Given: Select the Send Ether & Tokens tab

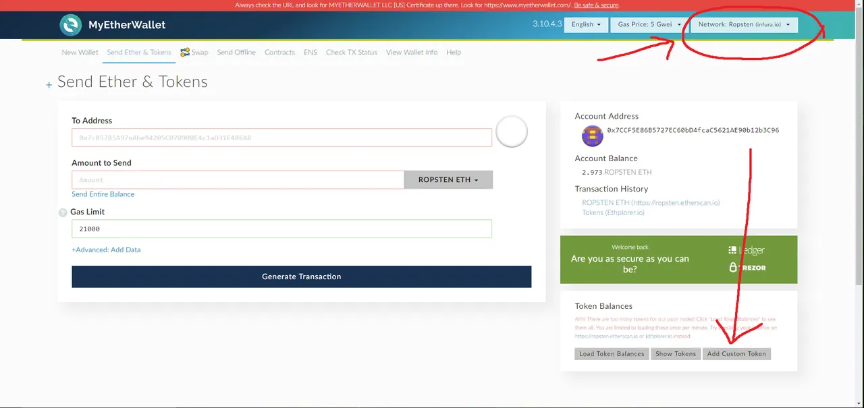Looking at the screenshot, I should click(x=139, y=52).
